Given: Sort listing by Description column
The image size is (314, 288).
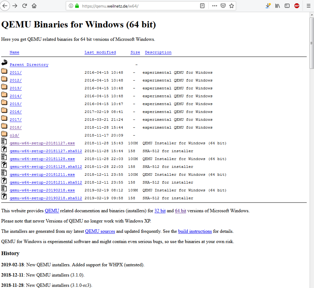Looking at the screenshot, I should [x=158, y=52].
